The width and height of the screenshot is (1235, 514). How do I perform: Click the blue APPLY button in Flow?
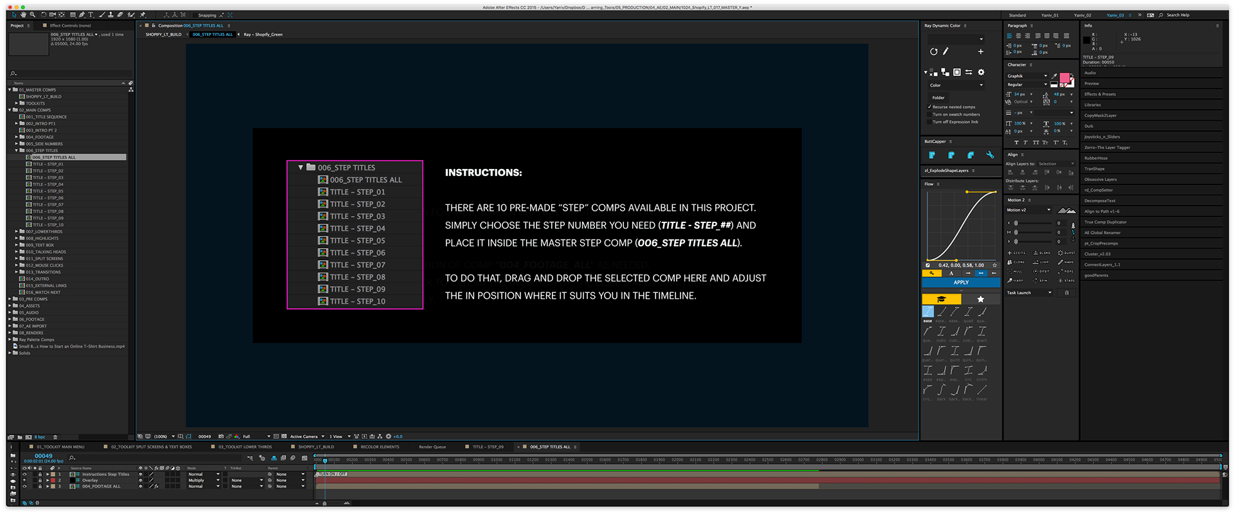tap(961, 282)
